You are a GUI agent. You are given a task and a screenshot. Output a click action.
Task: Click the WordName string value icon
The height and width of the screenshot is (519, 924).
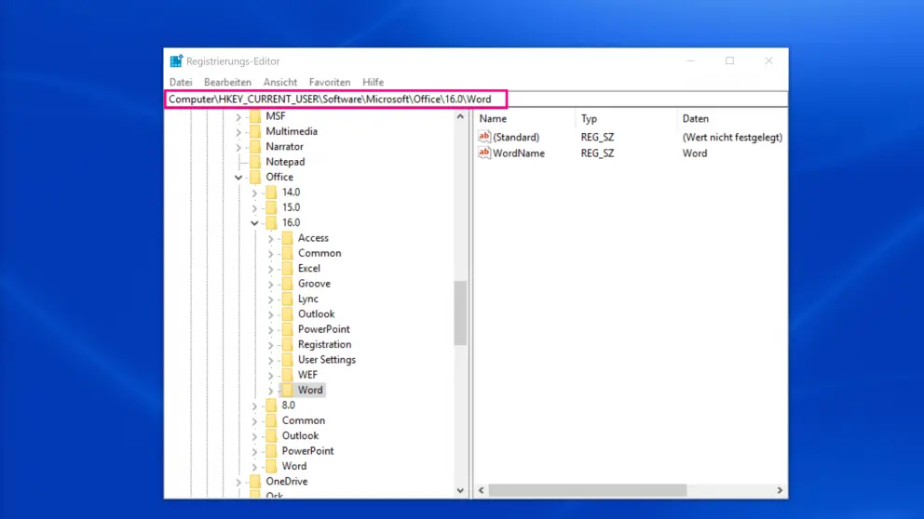tap(483, 153)
